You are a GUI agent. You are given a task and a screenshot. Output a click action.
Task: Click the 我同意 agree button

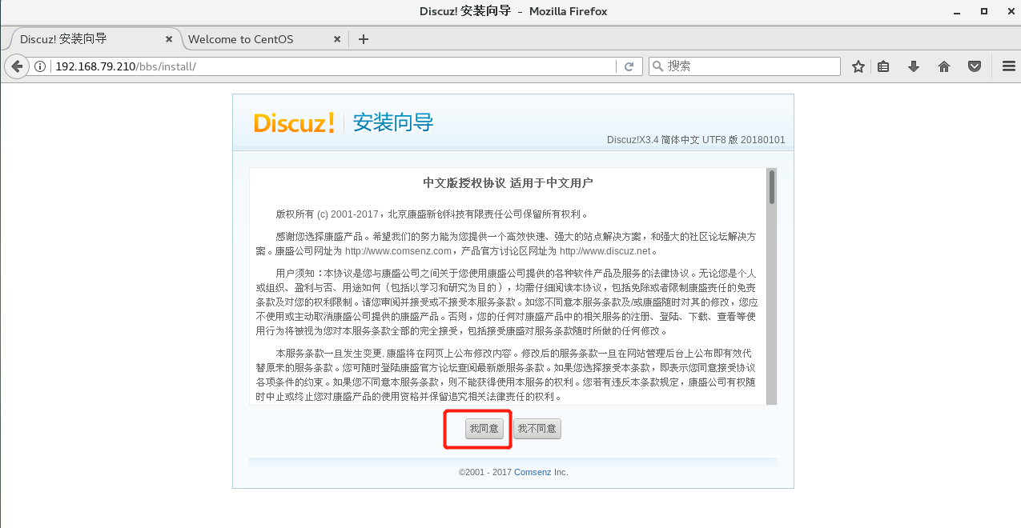coord(484,429)
